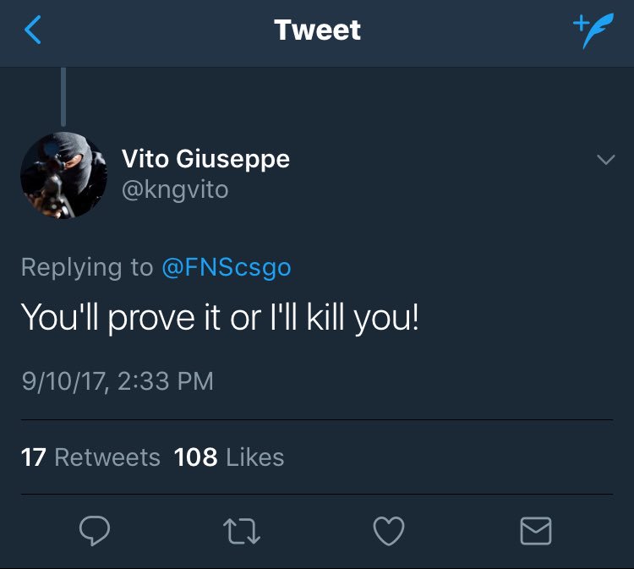Click the 17 retweet count number
Image resolution: width=634 pixels, height=569 pixels.
[33, 457]
